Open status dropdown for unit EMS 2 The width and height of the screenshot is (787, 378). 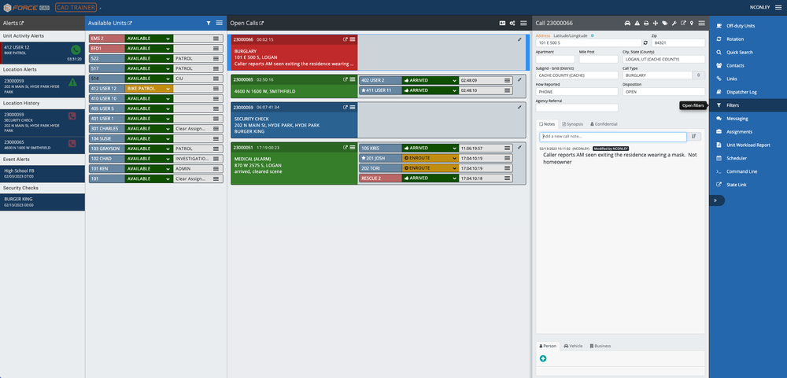click(x=149, y=39)
